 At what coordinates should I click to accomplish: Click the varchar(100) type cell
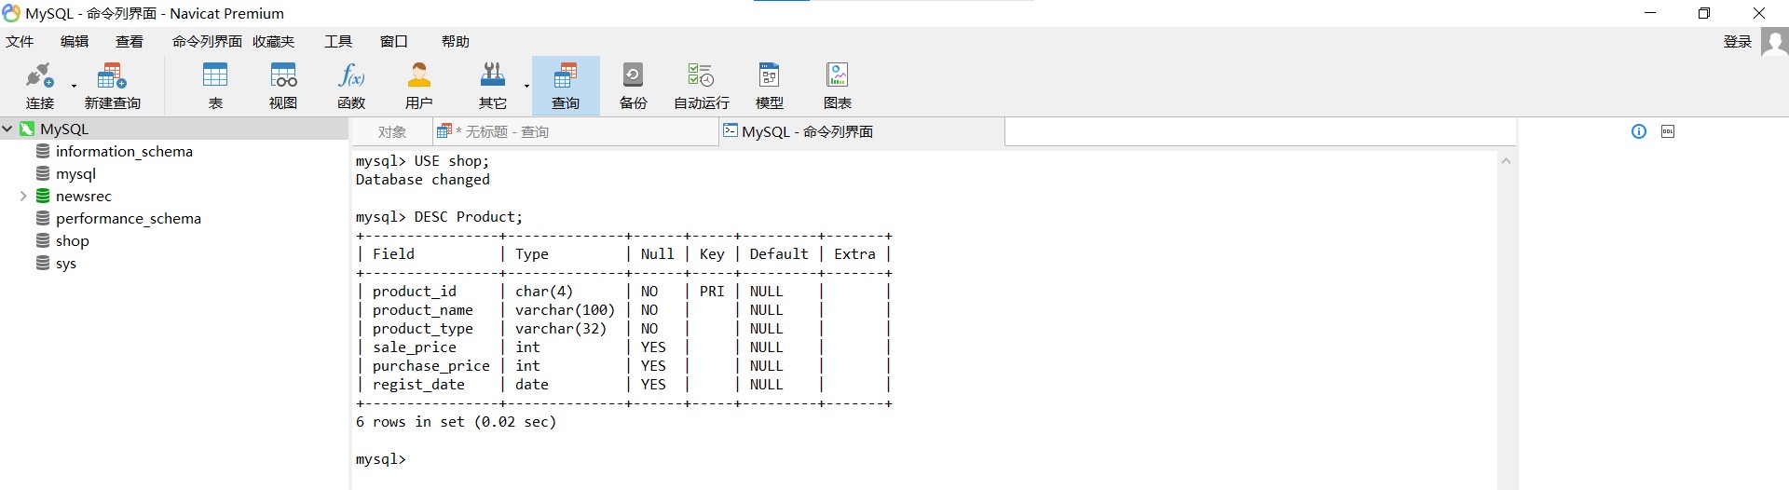pyautogui.click(x=565, y=310)
